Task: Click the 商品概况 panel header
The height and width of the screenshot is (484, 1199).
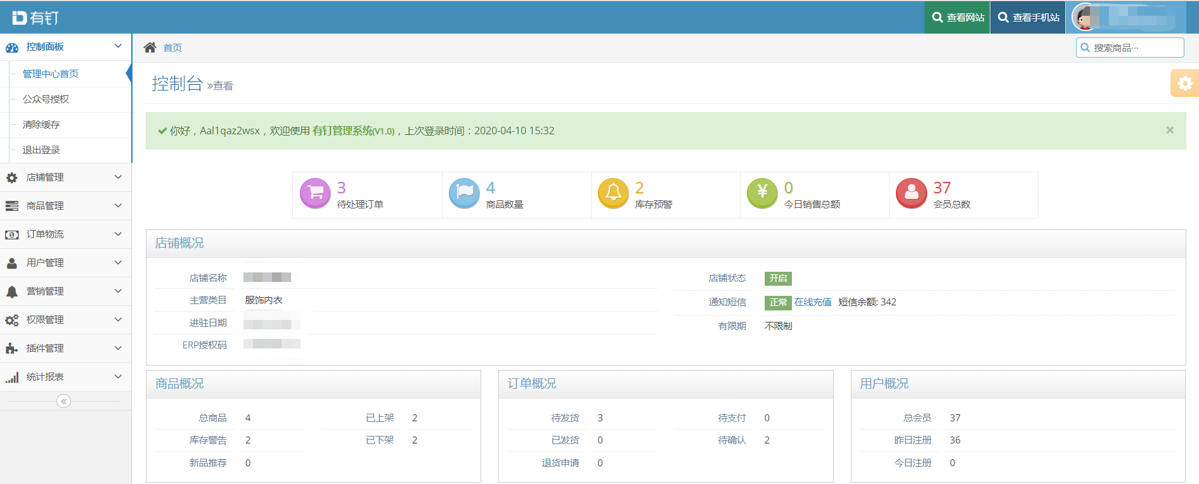Action: [x=313, y=384]
